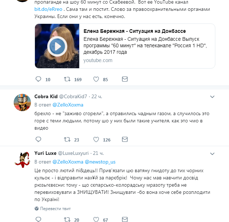Viewport: 229px width, 222px height.
Task: Click the @newstop_us mention
Action: pyautogui.click(x=100, y=161)
